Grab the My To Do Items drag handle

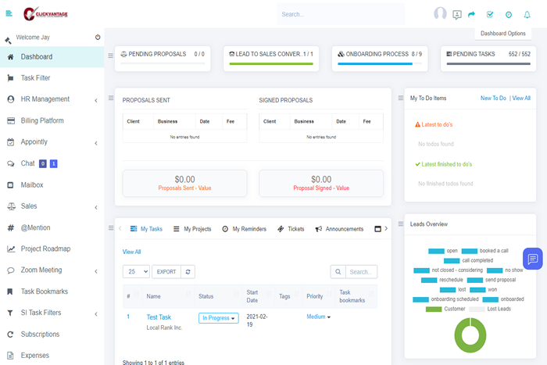tap(400, 98)
